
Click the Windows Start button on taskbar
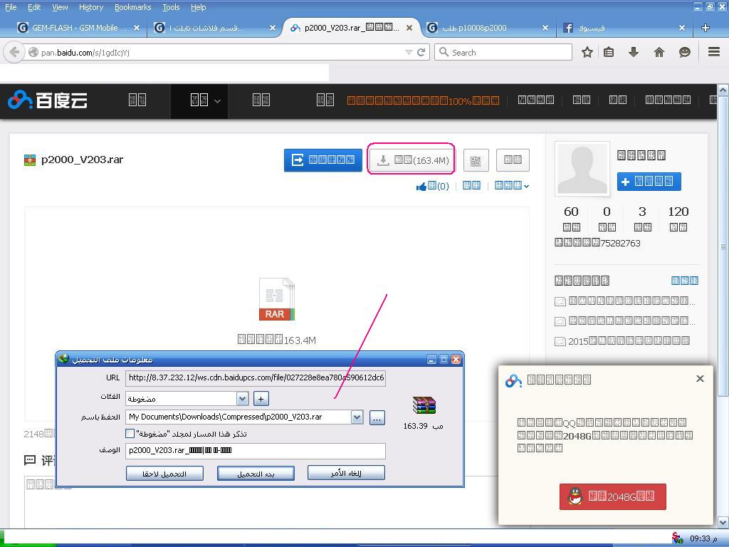click(x=28, y=538)
